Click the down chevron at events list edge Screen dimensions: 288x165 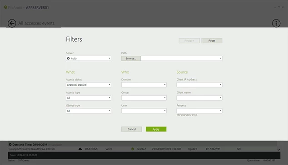278,150
